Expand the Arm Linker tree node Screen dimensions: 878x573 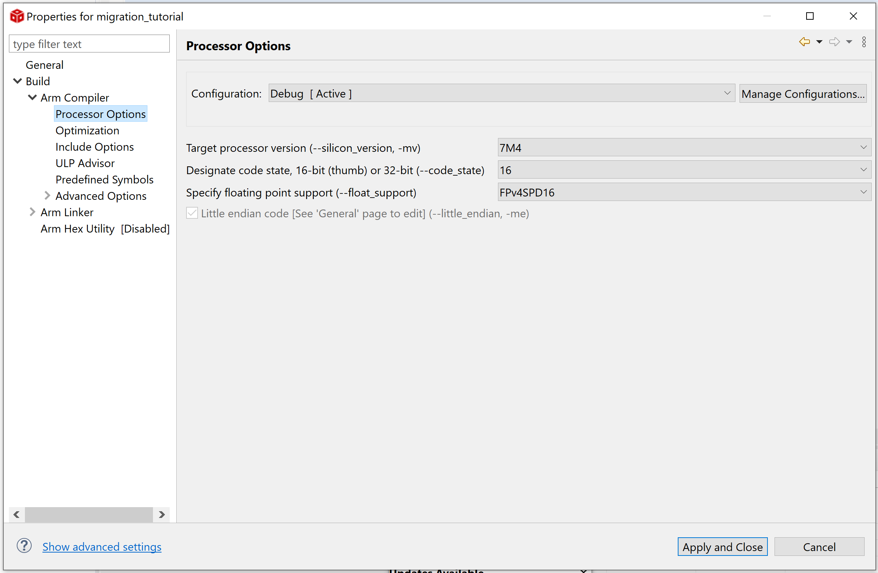(32, 212)
